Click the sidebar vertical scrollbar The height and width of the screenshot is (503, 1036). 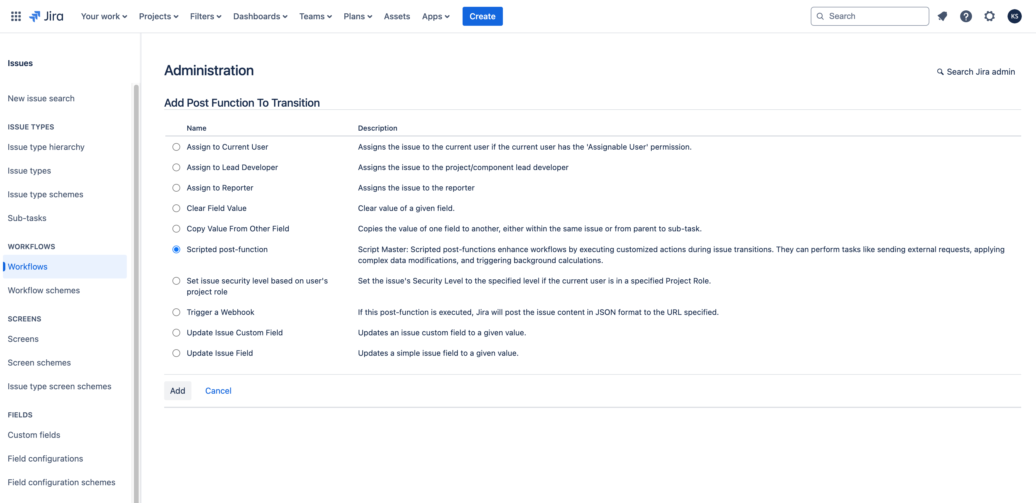coord(136,281)
